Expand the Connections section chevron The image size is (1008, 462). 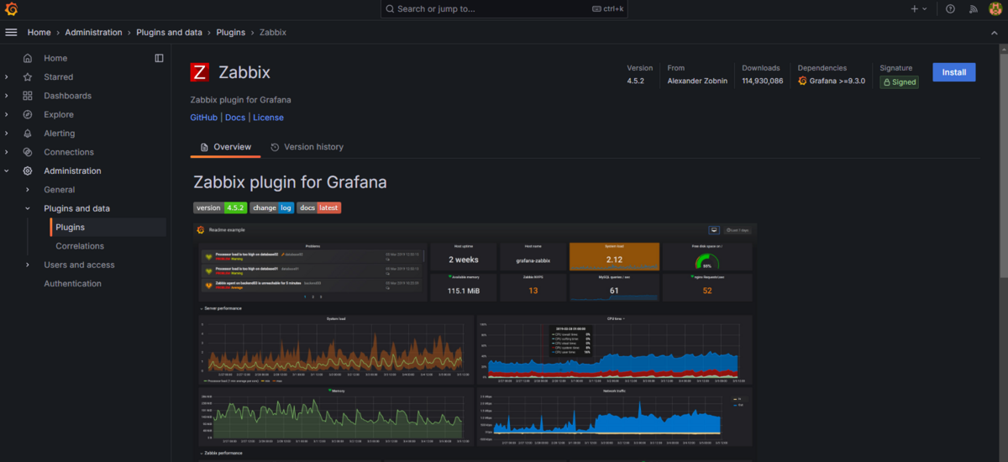[x=7, y=152]
